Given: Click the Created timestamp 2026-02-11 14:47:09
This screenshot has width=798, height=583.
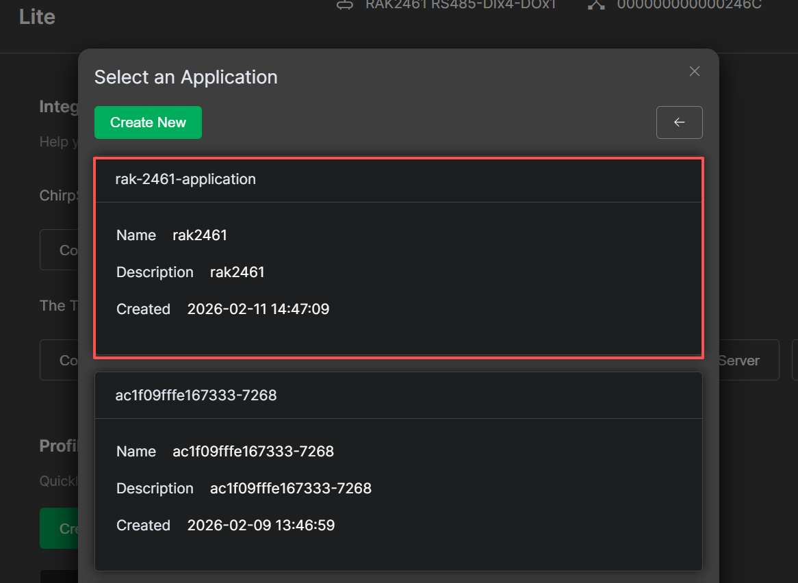Looking at the screenshot, I should [x=258, y=309].
